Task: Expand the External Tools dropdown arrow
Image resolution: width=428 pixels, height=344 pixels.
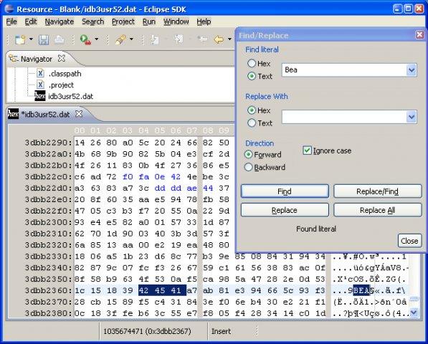Action: click(x=96, y=39)
